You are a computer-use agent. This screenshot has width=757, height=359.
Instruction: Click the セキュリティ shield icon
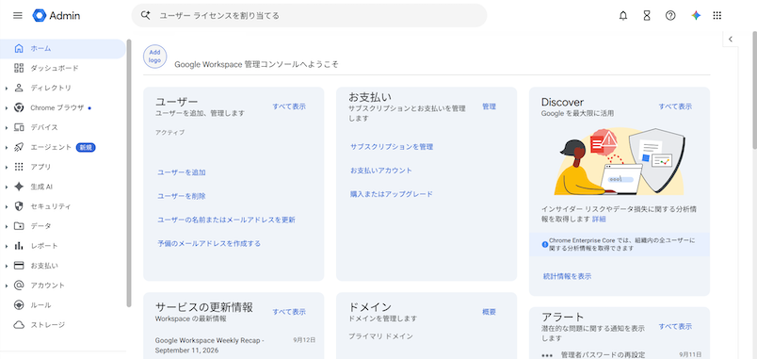(x=19, y=206)
